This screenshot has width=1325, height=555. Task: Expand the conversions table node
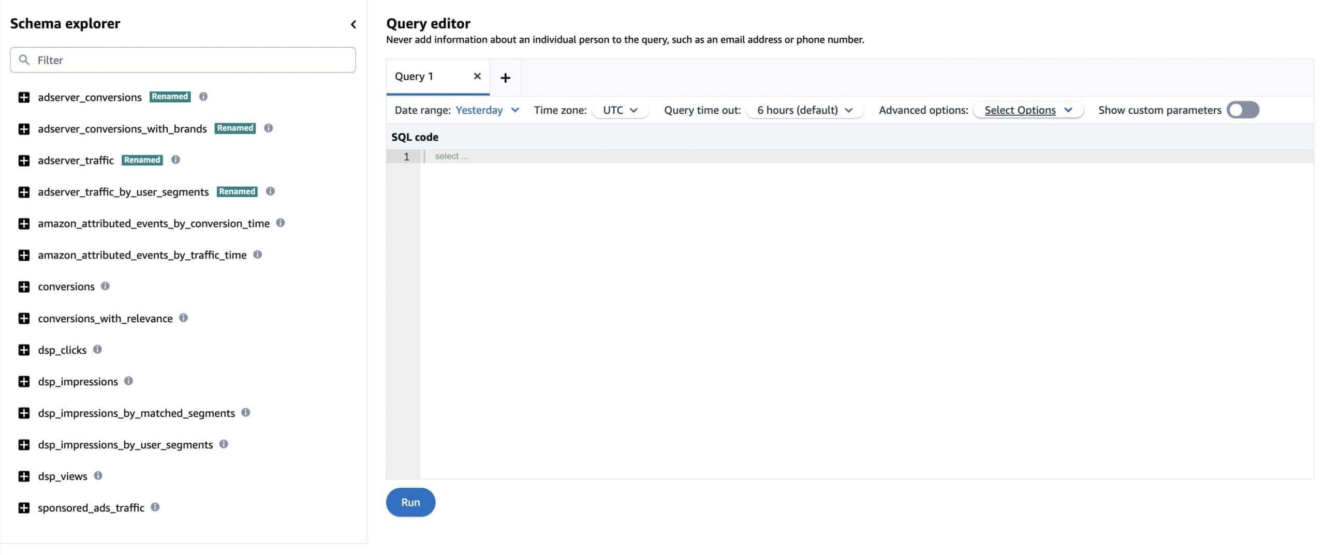24,287
